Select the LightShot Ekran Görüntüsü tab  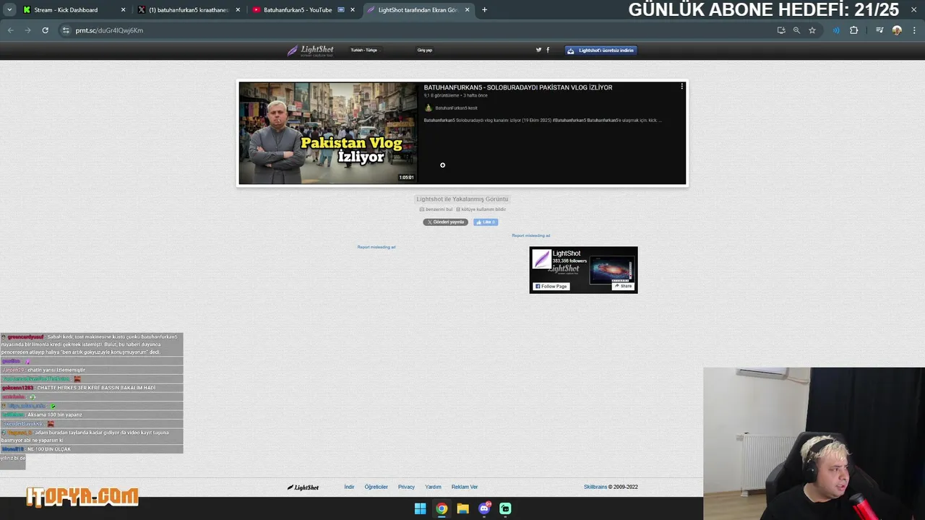[418, 10]
